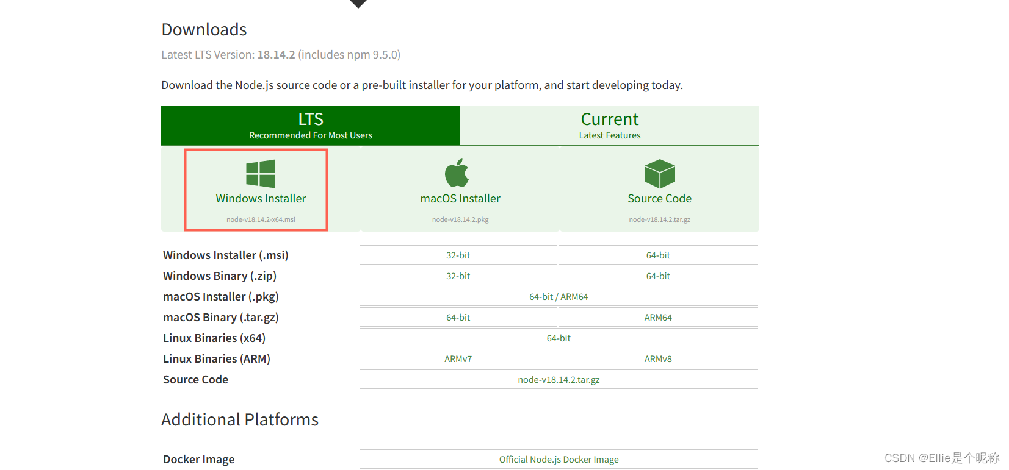Open the Source Code download label
Image resolution: width=1009 pixels, height=470 pixels.
pos(660,199)
